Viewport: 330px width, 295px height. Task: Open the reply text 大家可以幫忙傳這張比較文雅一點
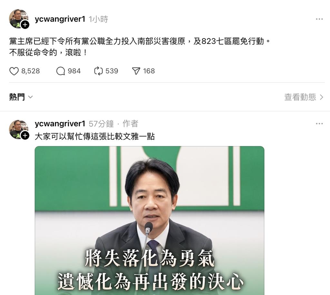click(x=95, y=137)
